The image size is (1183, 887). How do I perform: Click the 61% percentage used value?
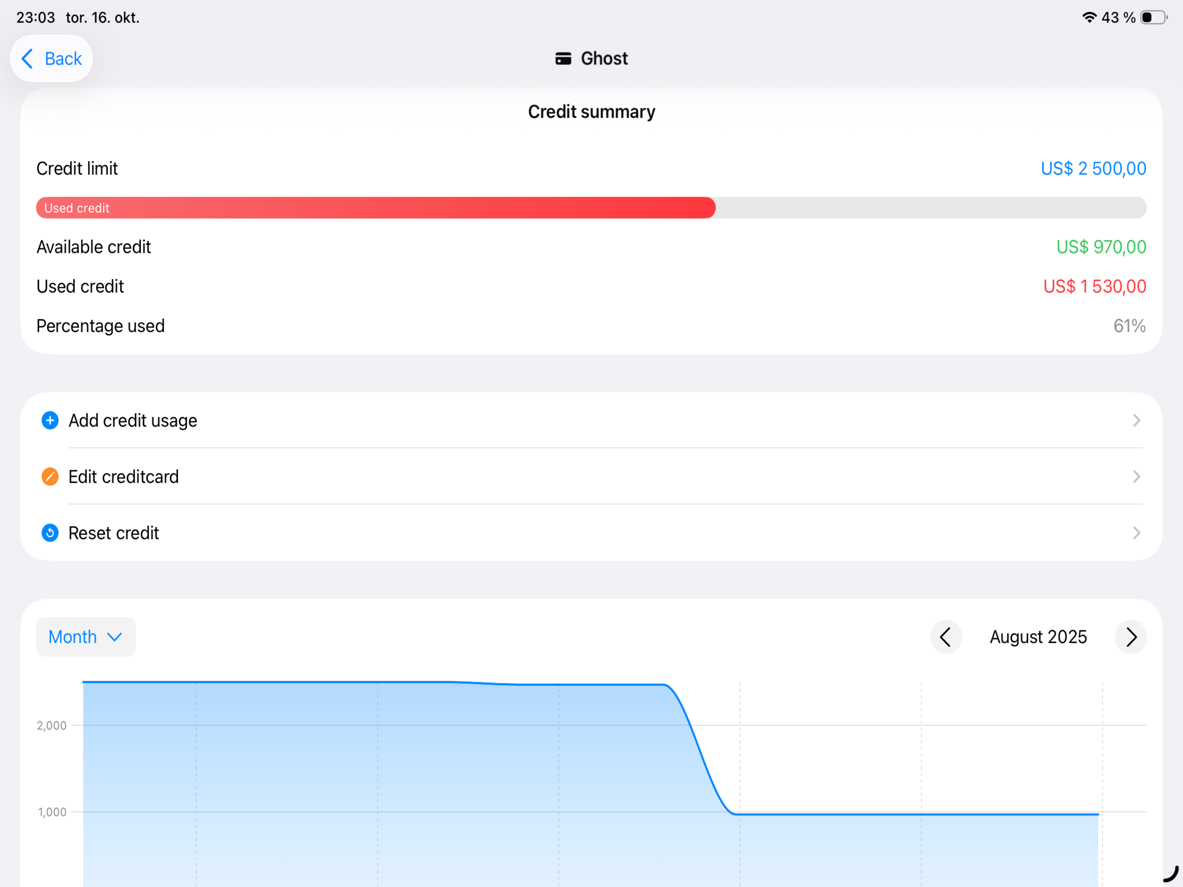pos(1129,326)
